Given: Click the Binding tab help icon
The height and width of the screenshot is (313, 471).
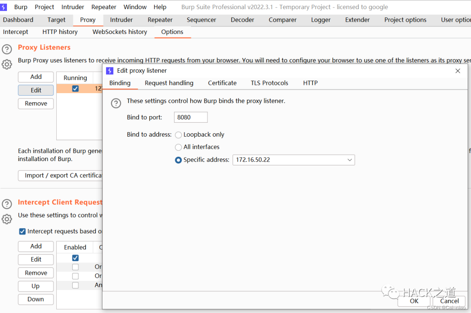Looking at the screenshot, I should 116,103.
